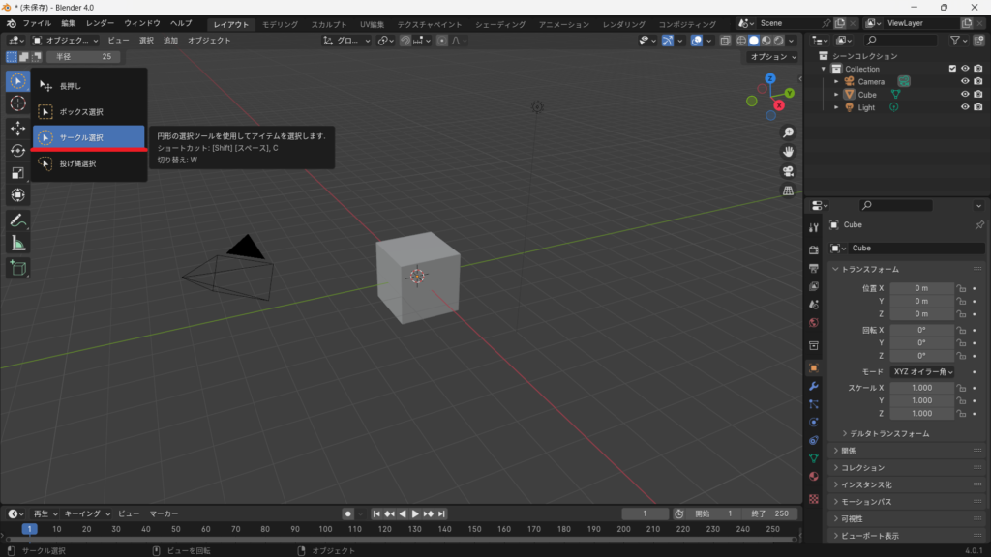Select the Transform tool

[17, 195]
